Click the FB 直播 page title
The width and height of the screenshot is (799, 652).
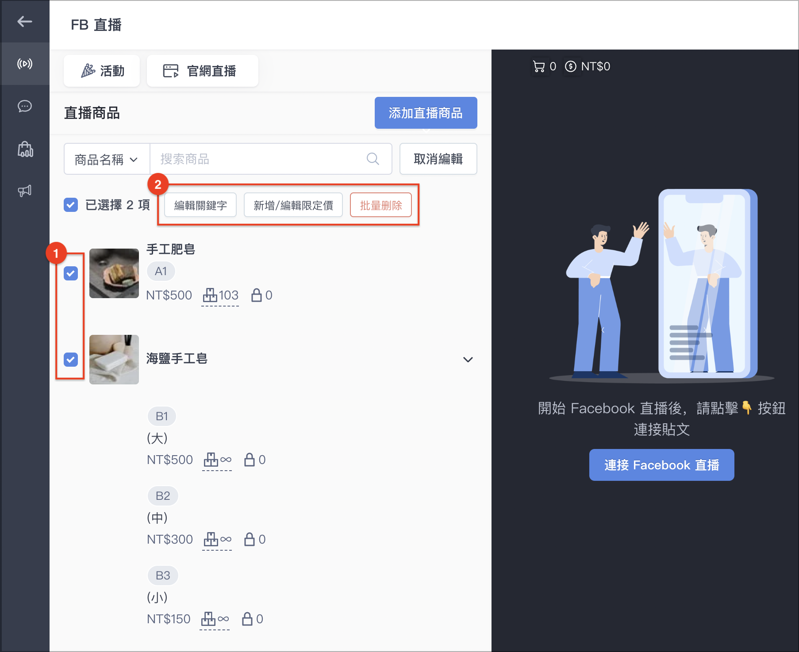point(96,25)
